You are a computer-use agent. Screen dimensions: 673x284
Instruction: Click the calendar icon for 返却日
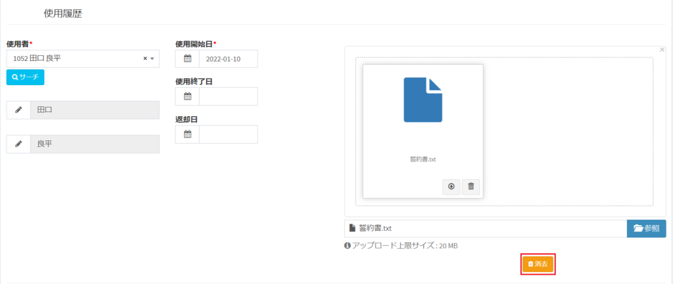pyautogui.click(x=187, y=134)
